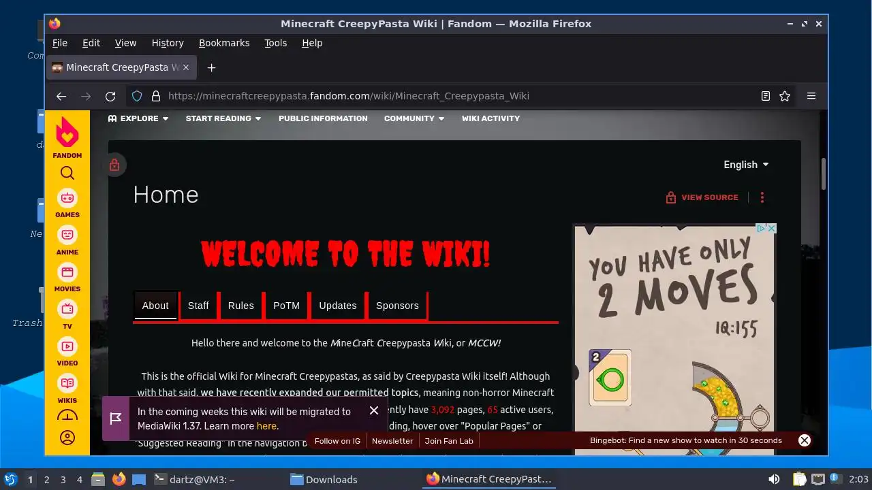Open the Wikis section icon

tap(67, 384)
